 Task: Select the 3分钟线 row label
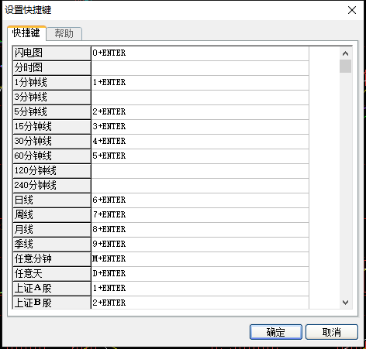point(52,98)
